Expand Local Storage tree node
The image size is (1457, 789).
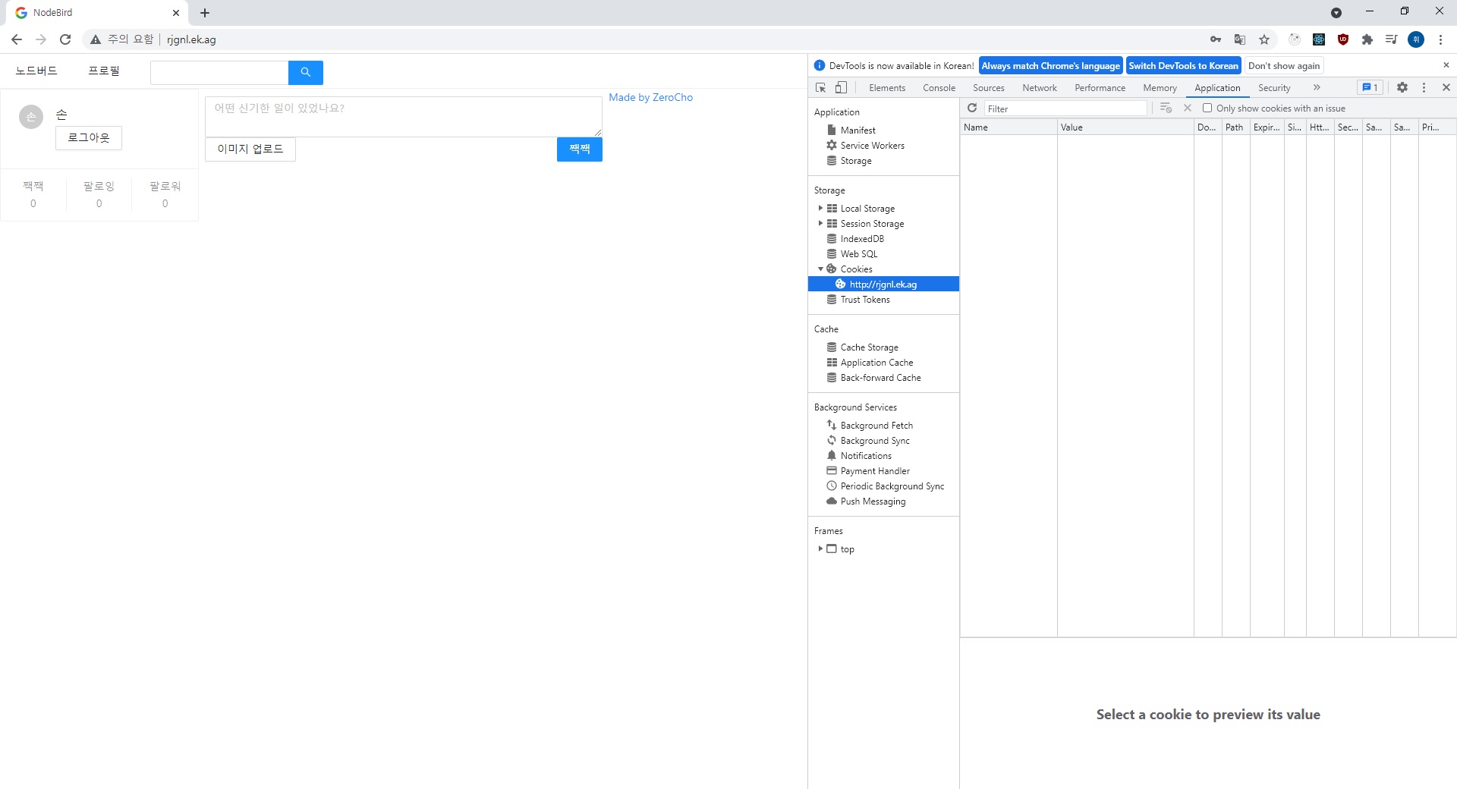820,209
